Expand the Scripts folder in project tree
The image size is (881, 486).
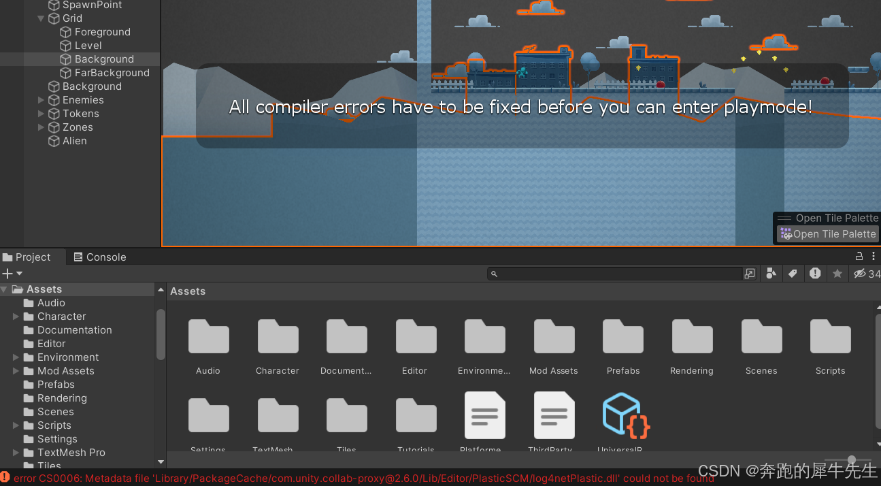tap(16, 425)
